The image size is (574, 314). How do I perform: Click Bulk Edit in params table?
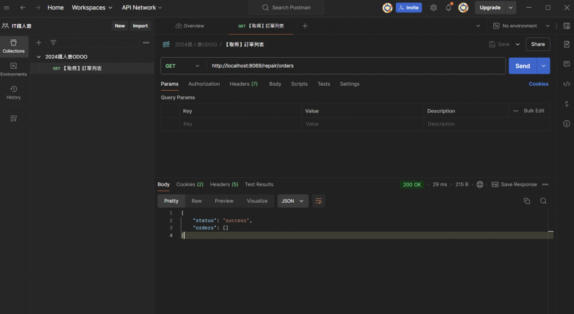tap(534, 111)
